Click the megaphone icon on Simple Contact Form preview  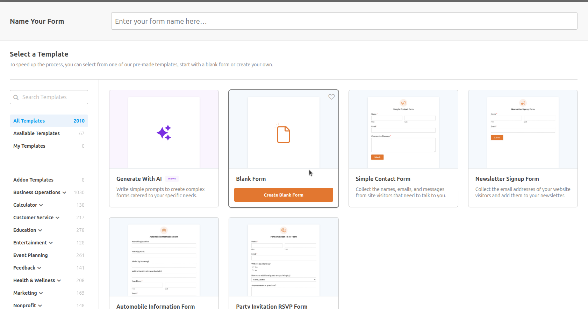(403, 103)
